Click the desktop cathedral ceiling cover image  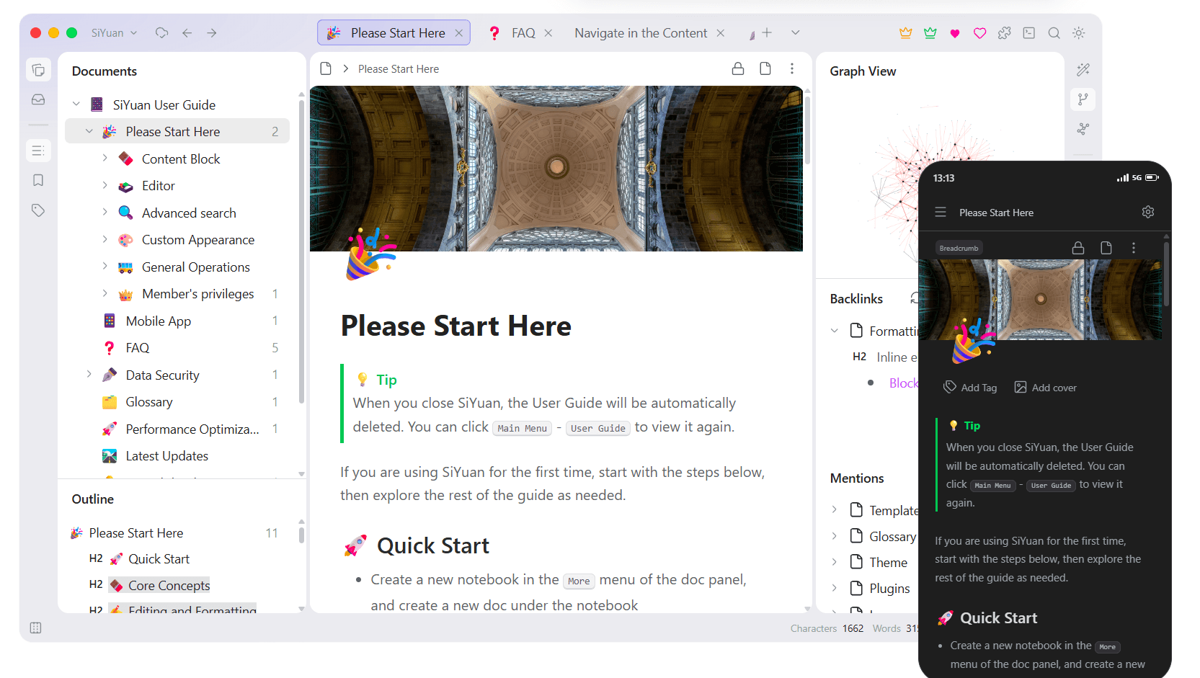pos(556,169)
